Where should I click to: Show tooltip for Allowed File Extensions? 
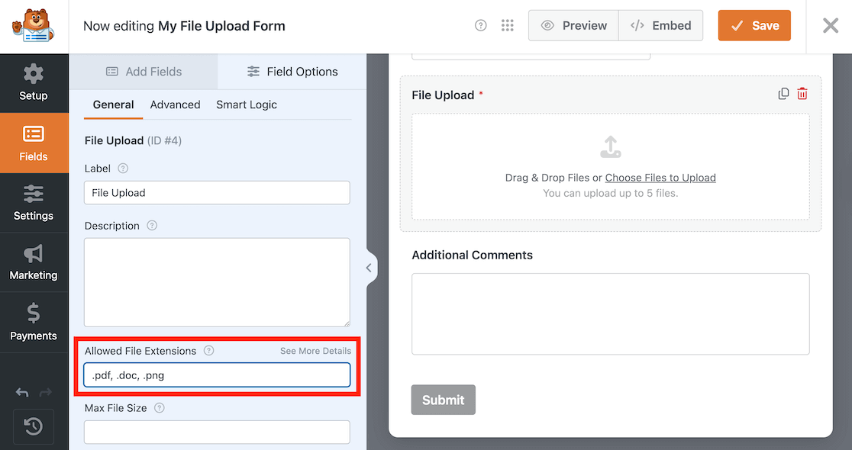pyautogui.click(x=208, y=351)
